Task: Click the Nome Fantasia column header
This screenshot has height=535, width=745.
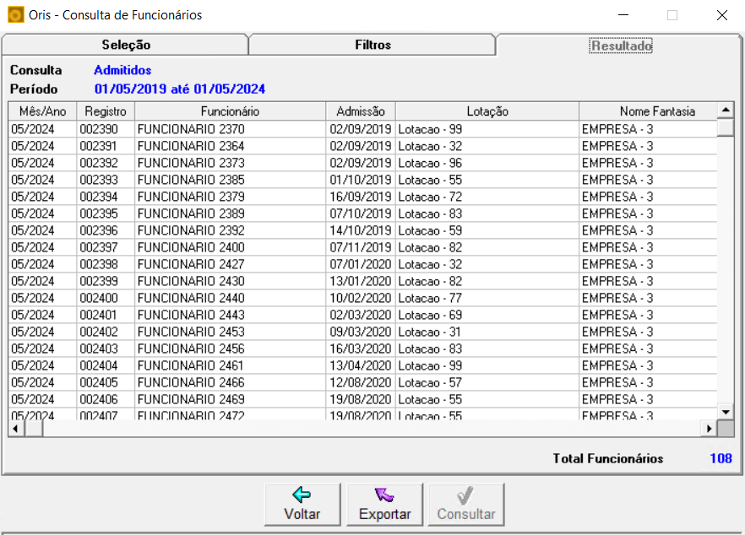Action: (x=648, y=111)
